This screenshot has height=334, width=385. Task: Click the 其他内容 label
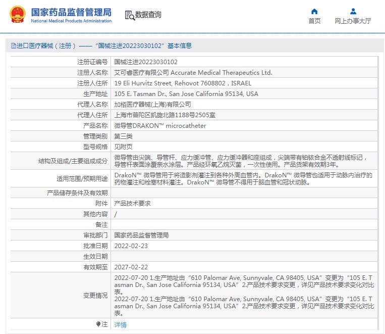coord(95,214)
